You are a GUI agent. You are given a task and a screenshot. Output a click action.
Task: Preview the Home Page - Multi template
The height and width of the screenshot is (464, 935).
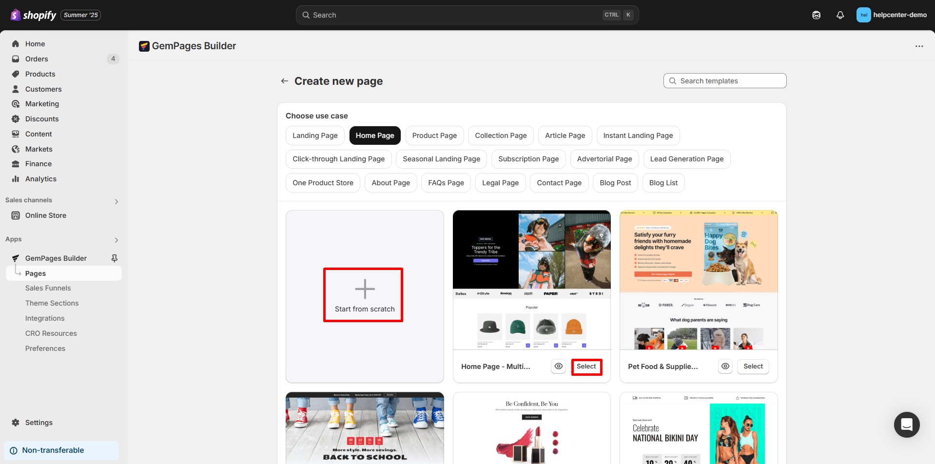(x=558, y=366)
